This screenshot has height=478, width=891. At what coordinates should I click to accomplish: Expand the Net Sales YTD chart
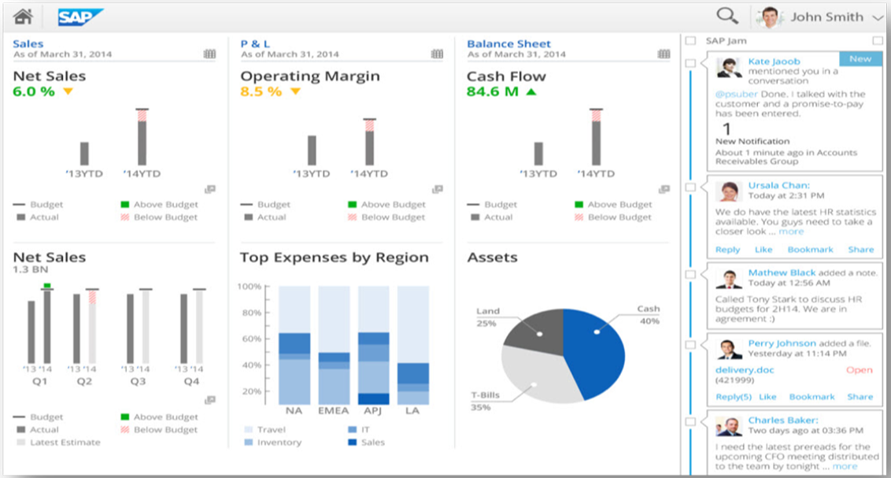(x=209, y=189)
